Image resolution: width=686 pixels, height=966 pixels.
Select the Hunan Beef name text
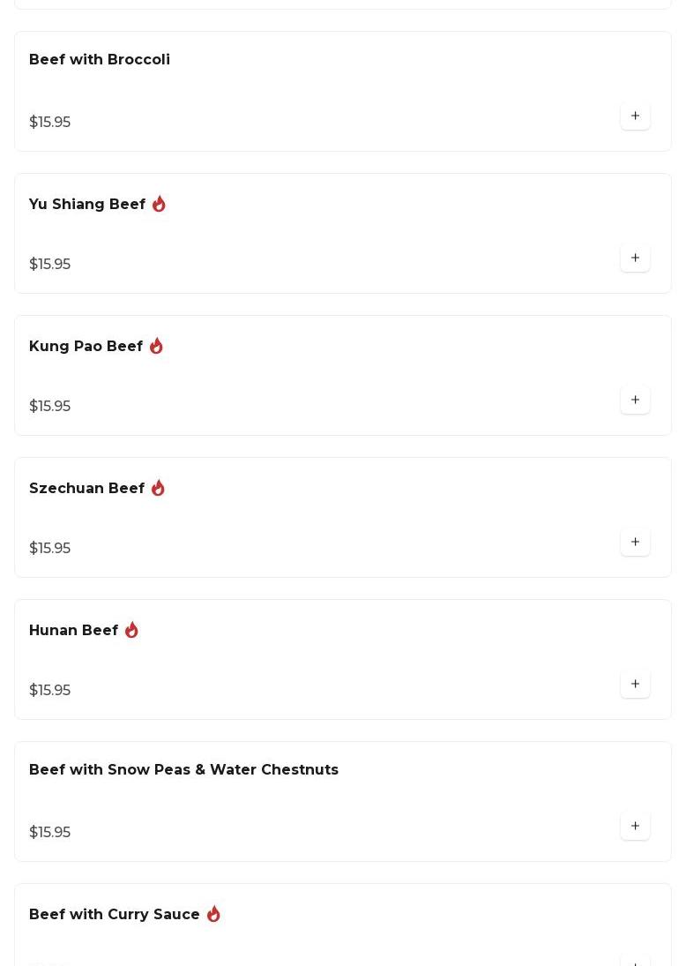pos(74,630)
